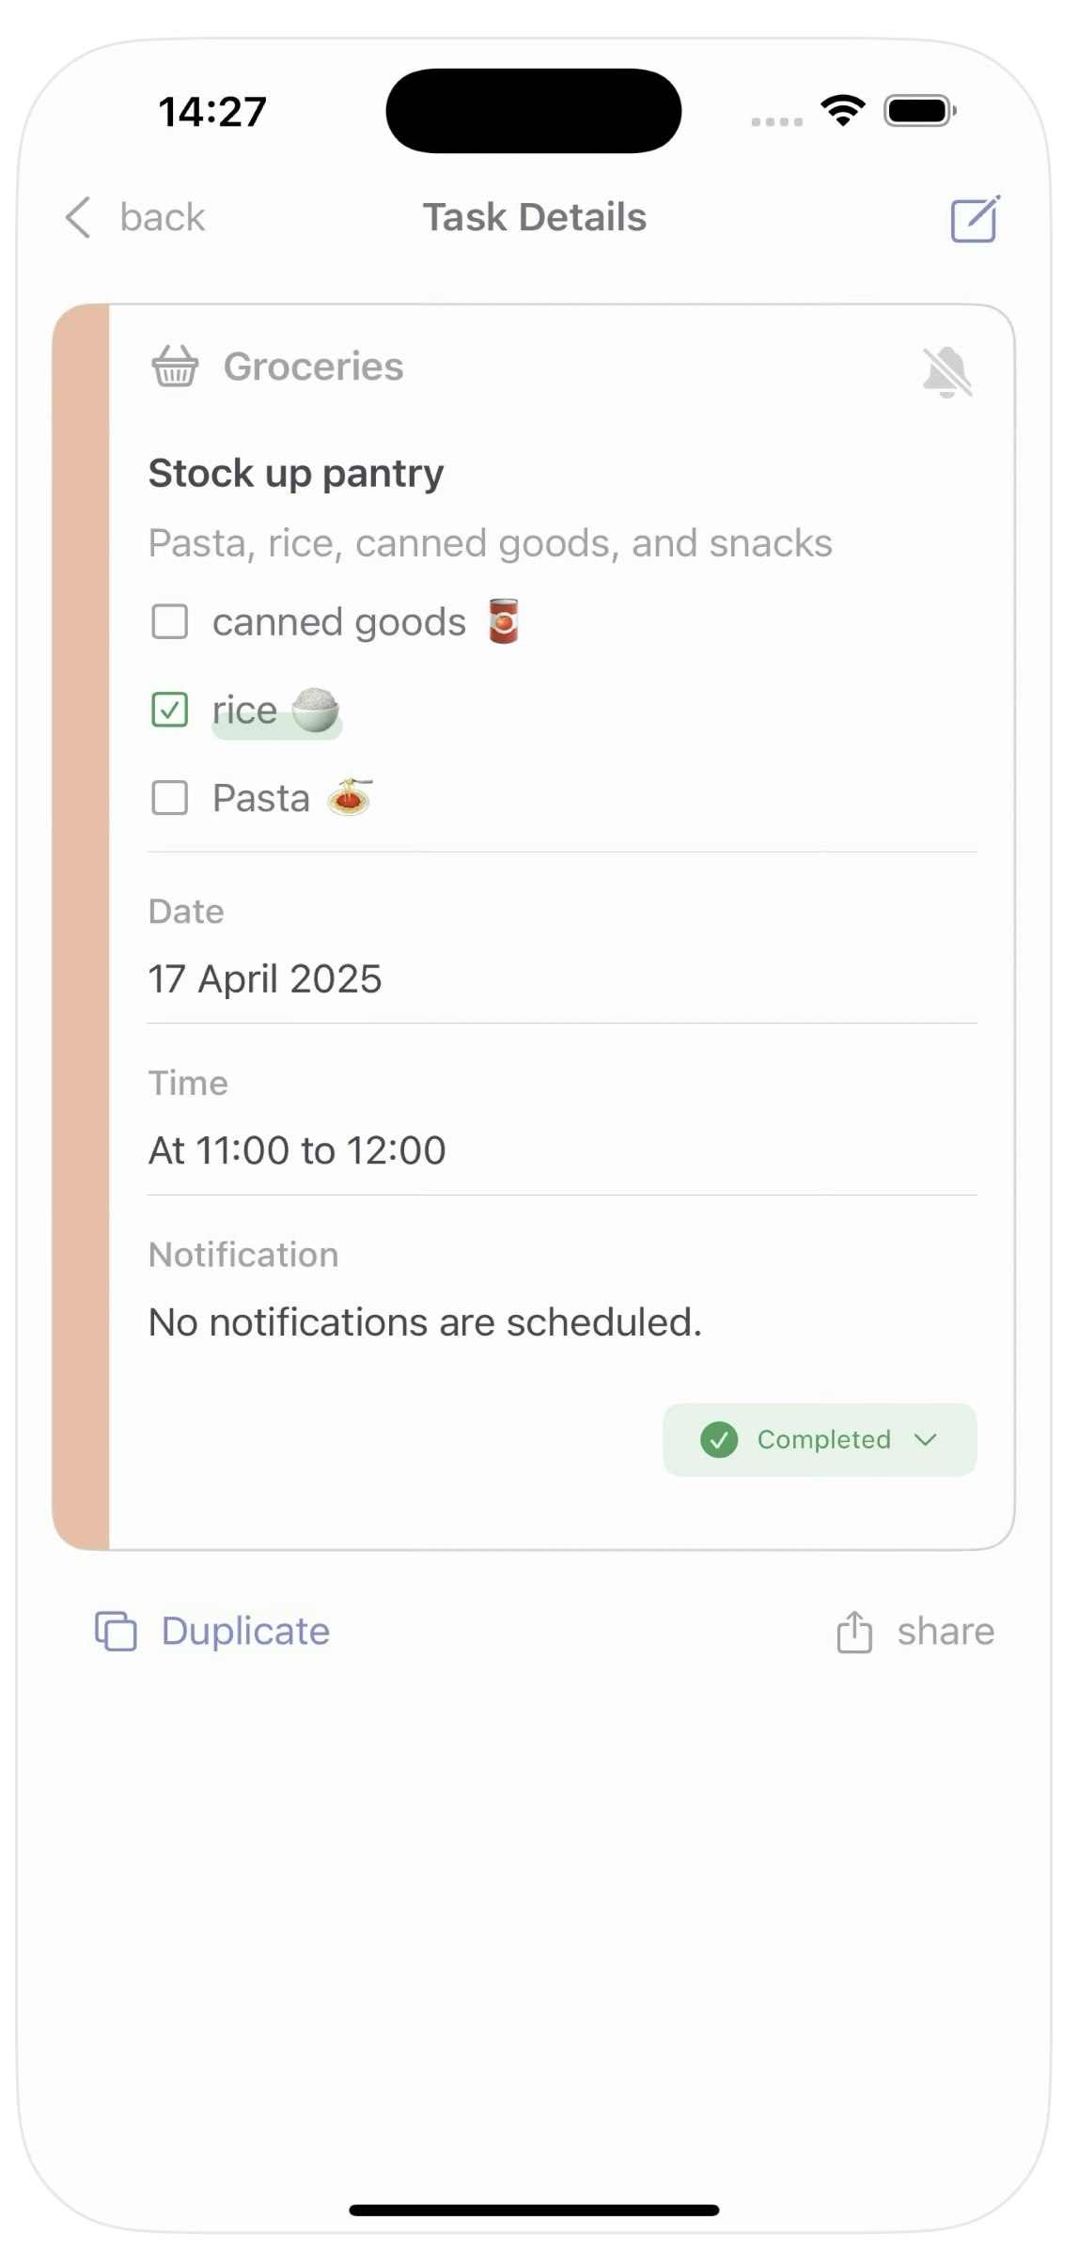The height and width of the screenshot is (2267, 1079).
Task: Tap the canned goods can emoji
Action: pyautogui.click(x=504, y=621)
